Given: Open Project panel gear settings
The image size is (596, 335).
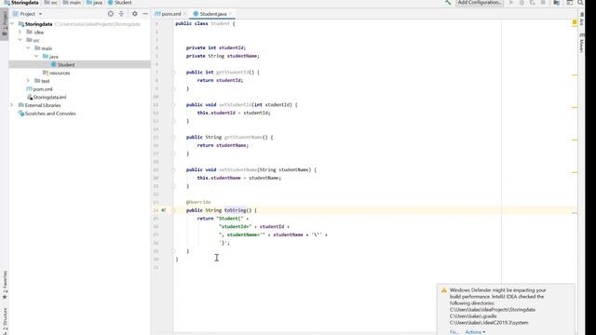Looking at the screenshot, I should (134, 14).
